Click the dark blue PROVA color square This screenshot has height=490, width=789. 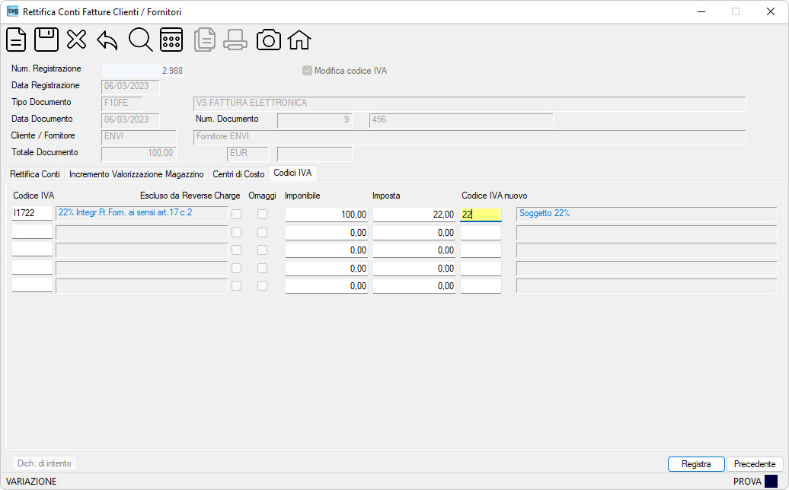[x=771, y=481]
